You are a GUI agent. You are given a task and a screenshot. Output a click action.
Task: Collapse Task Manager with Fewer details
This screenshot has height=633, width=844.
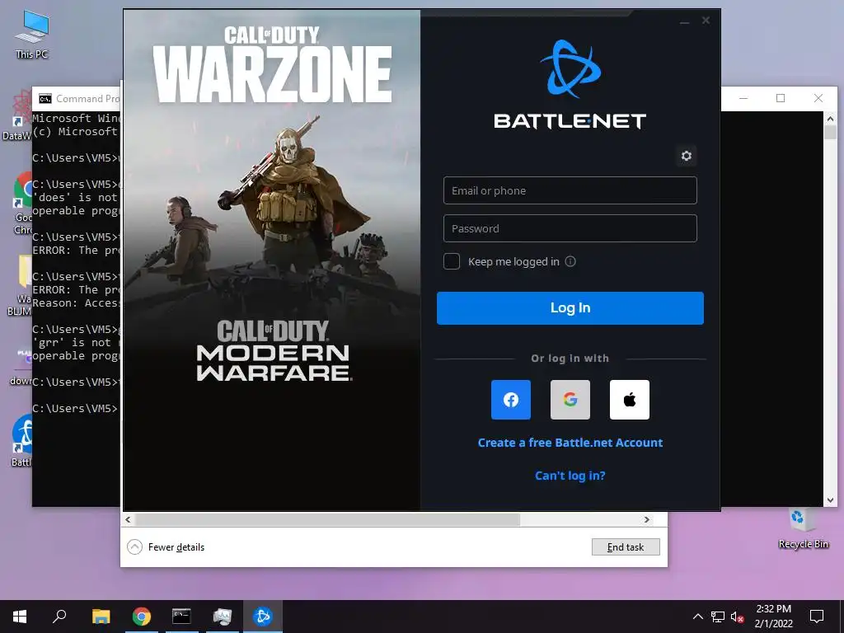click(x=166, y=547)
